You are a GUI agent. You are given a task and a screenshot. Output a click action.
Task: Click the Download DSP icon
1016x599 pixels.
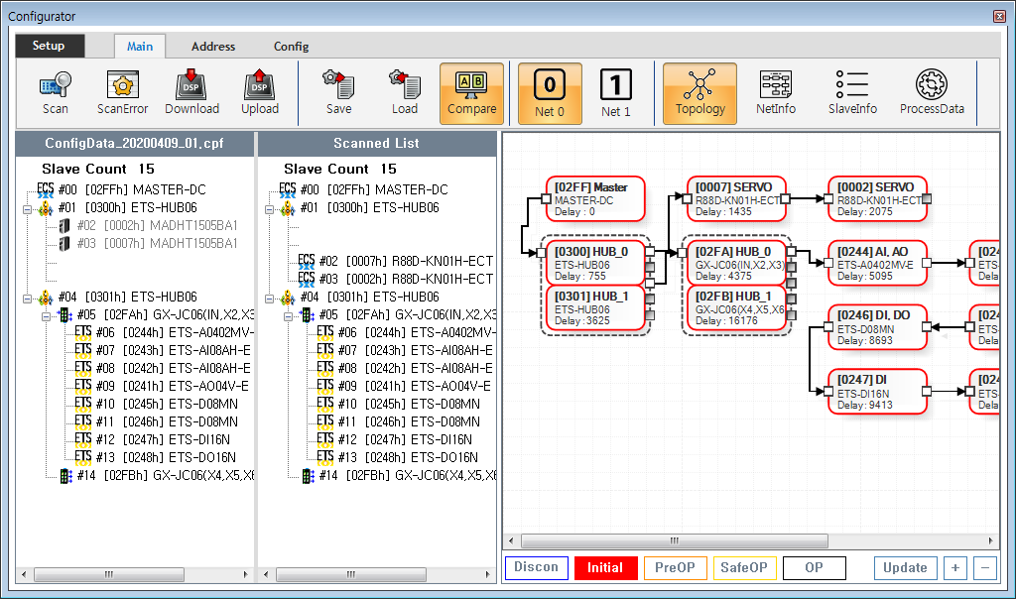point(191,92)
